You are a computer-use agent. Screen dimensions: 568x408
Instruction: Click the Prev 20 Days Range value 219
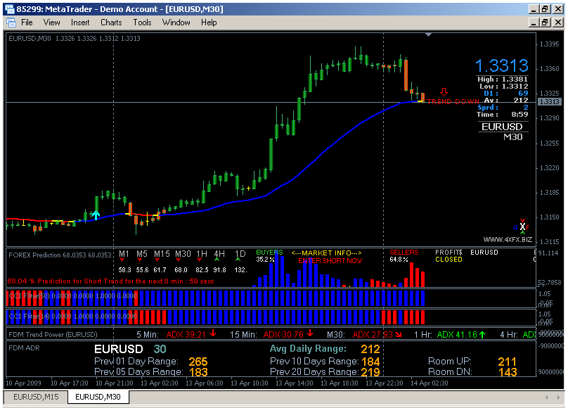coord(370,371)
